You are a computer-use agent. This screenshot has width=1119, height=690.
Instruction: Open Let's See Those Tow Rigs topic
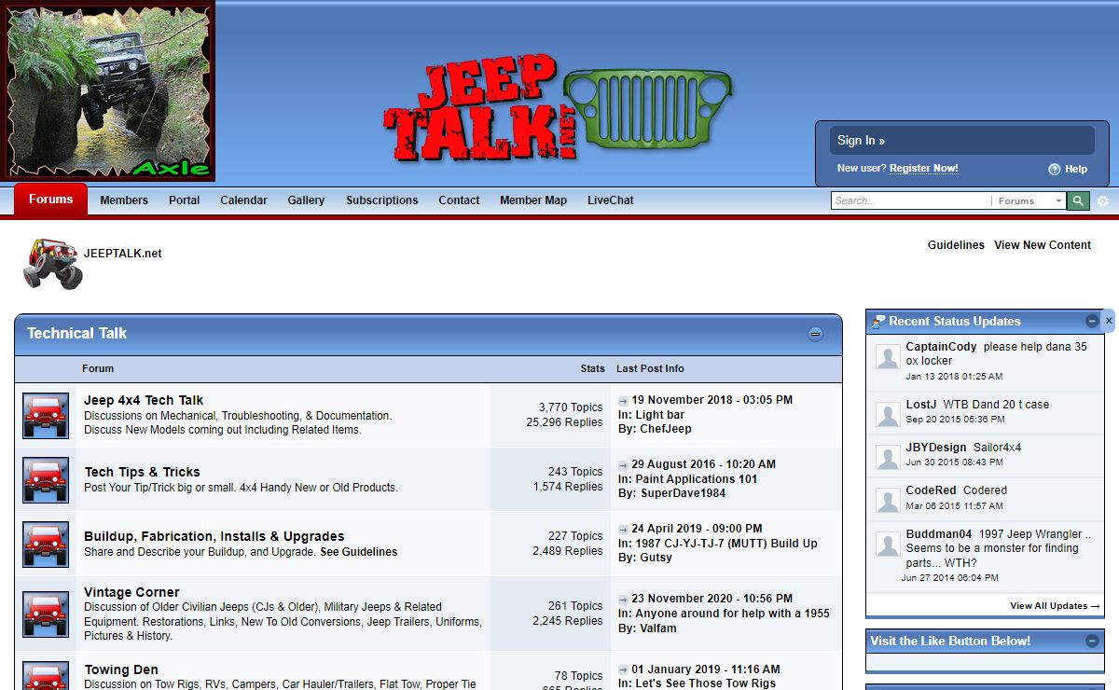[x=706, y=683]
